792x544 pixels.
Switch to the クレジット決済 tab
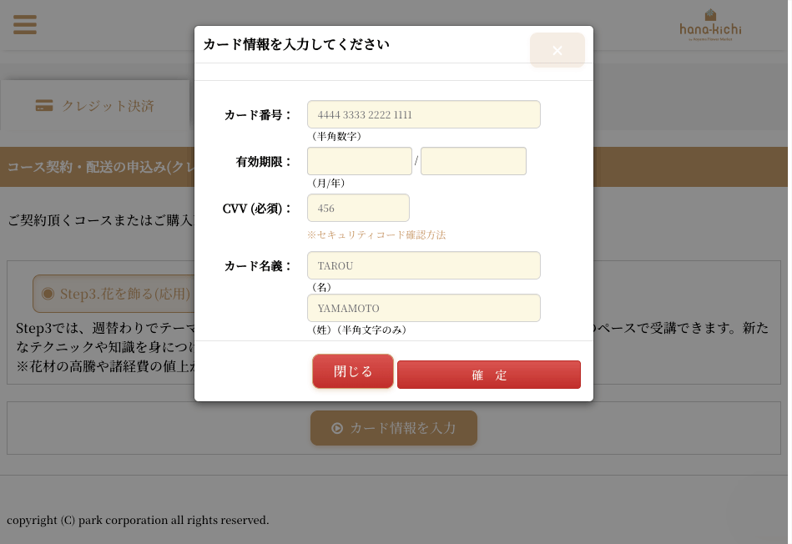[95, 106]
